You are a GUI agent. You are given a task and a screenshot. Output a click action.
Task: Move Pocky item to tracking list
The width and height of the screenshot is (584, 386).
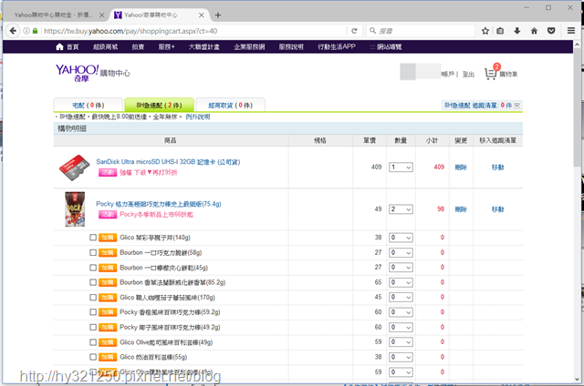(x=497, y=209)
